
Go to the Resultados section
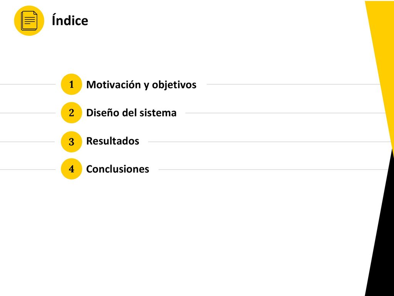tap(113, 141)
